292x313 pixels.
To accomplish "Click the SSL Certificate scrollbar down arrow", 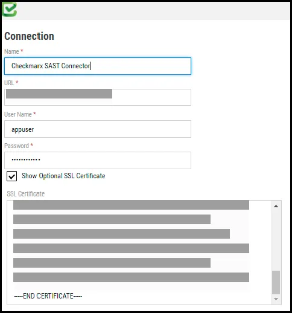I will [x=276, y=299].
